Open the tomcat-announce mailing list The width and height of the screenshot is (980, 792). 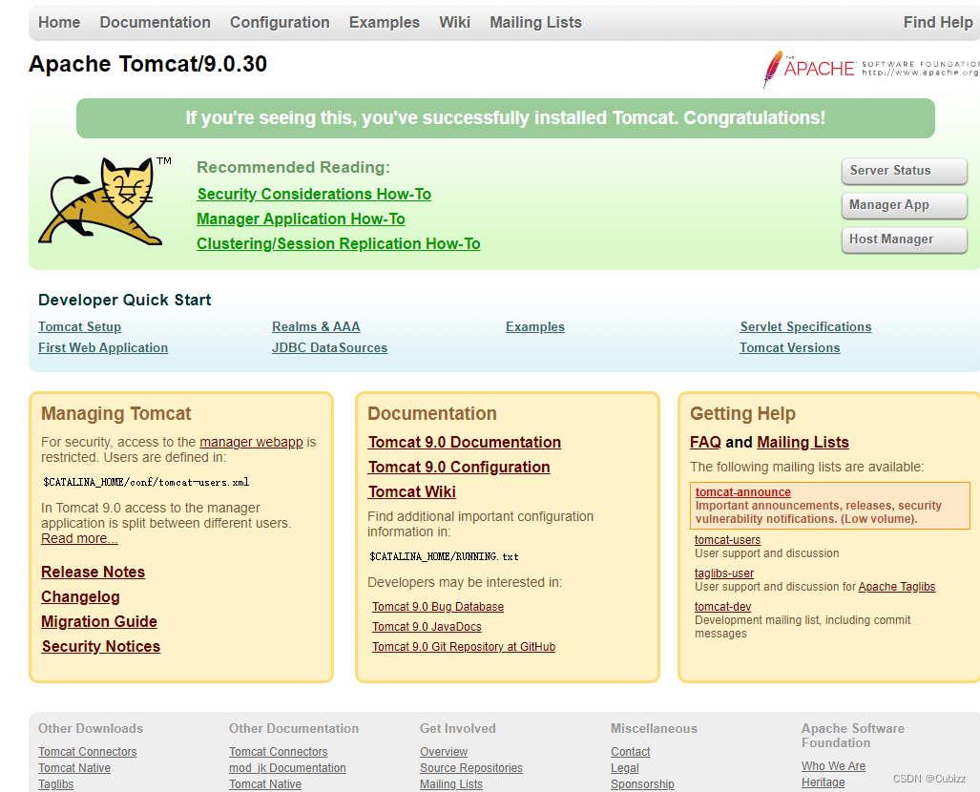(743, 492)
